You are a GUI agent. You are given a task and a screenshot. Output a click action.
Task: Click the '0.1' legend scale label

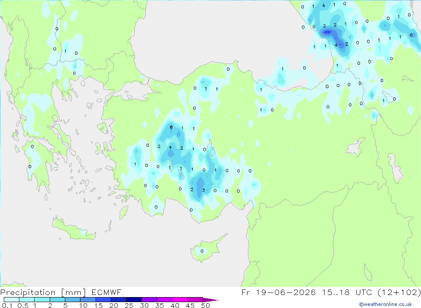click(7, 305)
